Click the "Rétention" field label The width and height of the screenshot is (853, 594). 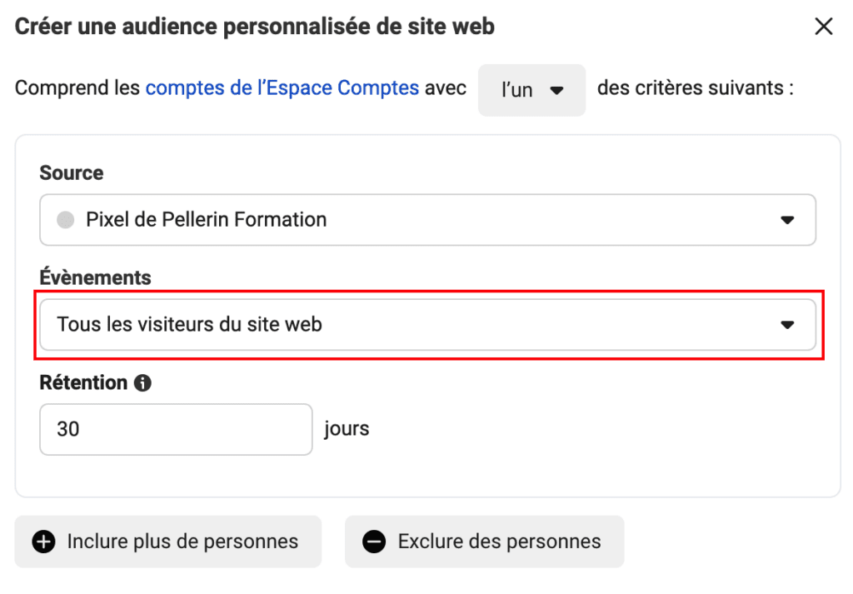[83, 382]
